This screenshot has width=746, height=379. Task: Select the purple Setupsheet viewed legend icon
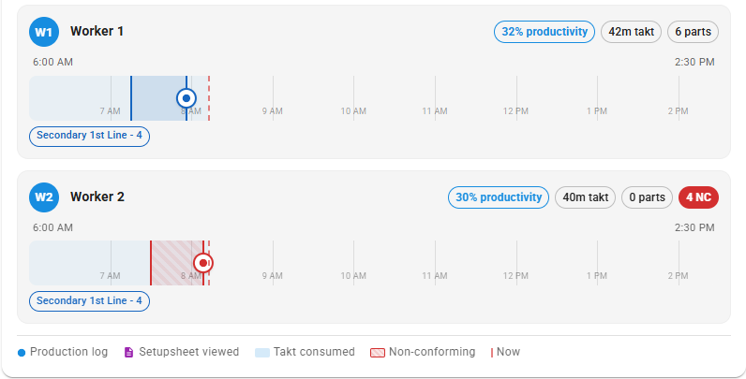coord(128,352)
